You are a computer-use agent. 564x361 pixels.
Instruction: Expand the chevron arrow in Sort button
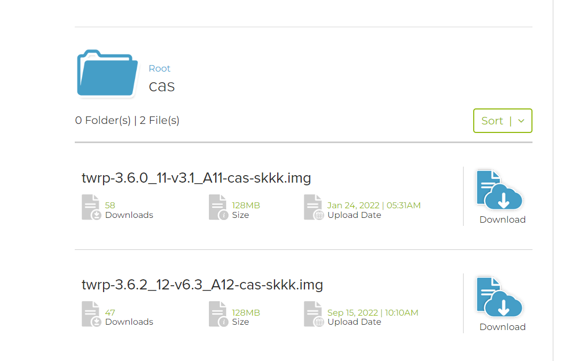pyautogui.click(x=521, y=121)
